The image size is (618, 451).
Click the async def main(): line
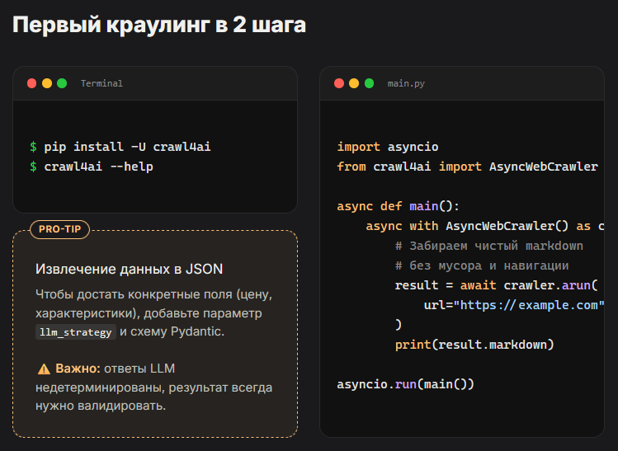pos(398,206)
